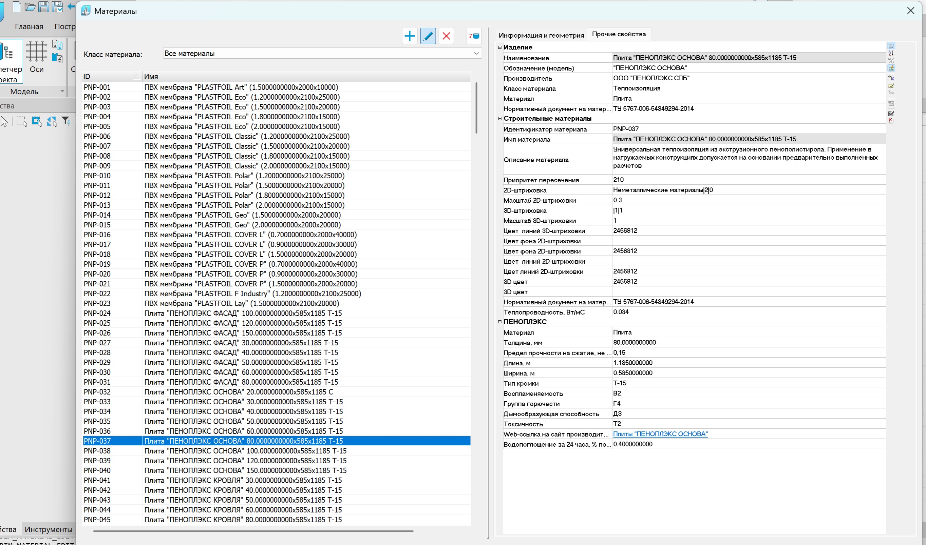Switch to Информация и геометрия tab
The width and height of the screenshot is (926, 545).
coord(541,35)
